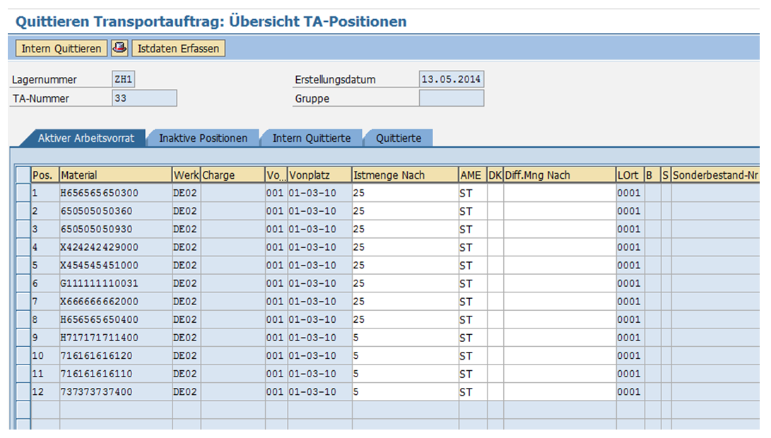Click the Material column header
771x438 pixels.
click(x=115, y=175)
